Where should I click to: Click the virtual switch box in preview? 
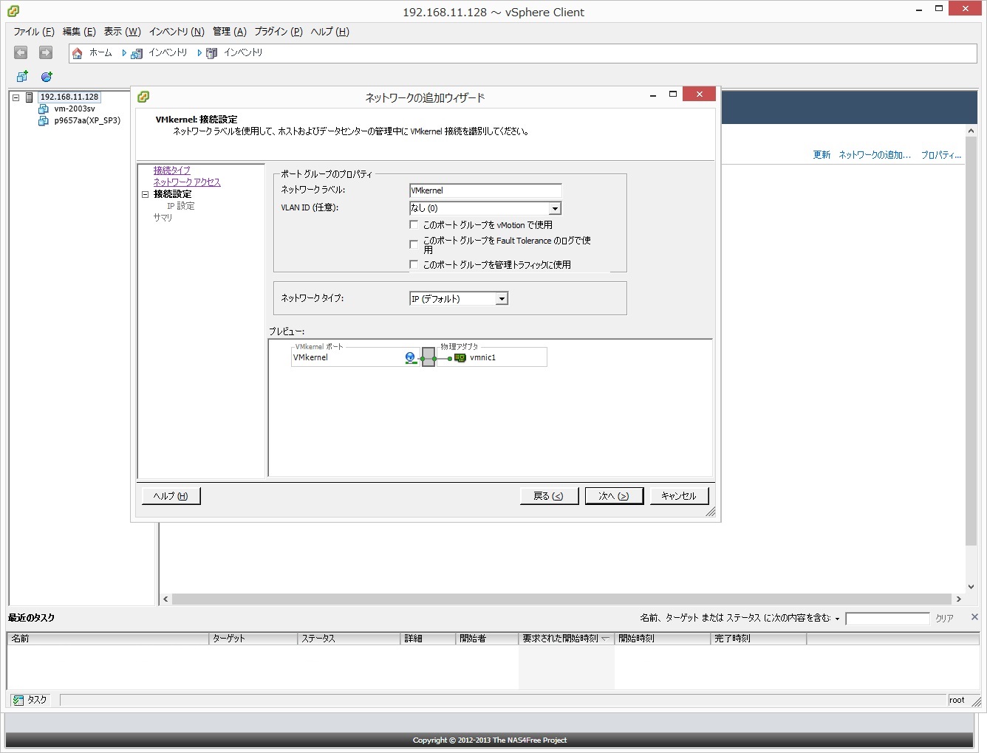coord(428,357)
